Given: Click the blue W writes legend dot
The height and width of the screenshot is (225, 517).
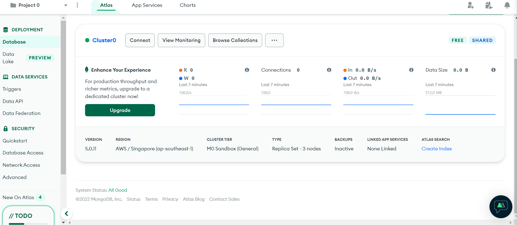Looking at the screenshot, I should click(x=181, y=78).
